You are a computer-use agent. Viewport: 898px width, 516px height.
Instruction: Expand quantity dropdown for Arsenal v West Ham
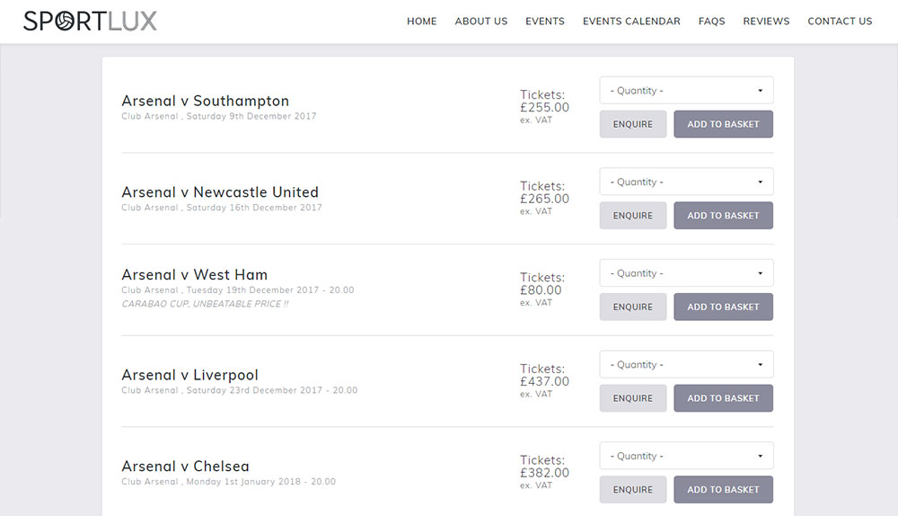click(686, 273)
